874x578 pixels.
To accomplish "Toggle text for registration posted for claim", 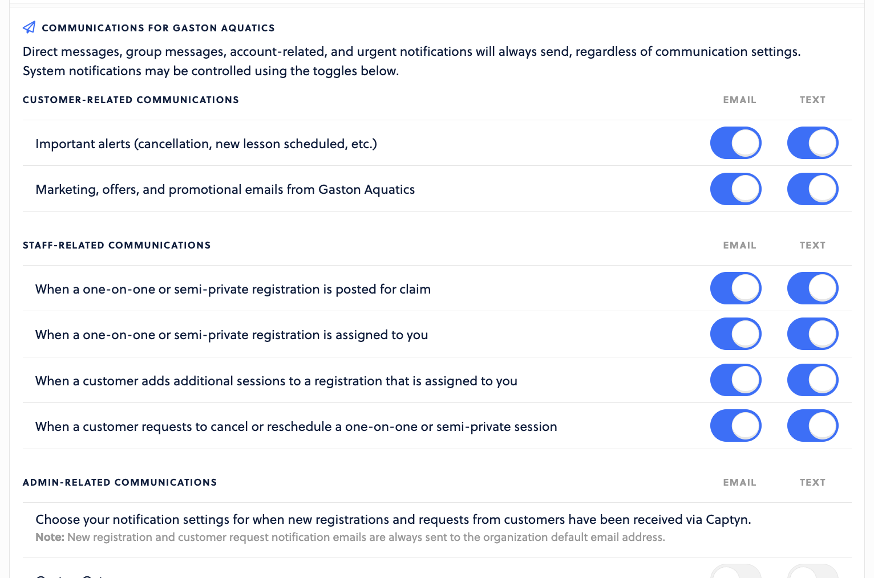I will (x=812, y=288).
